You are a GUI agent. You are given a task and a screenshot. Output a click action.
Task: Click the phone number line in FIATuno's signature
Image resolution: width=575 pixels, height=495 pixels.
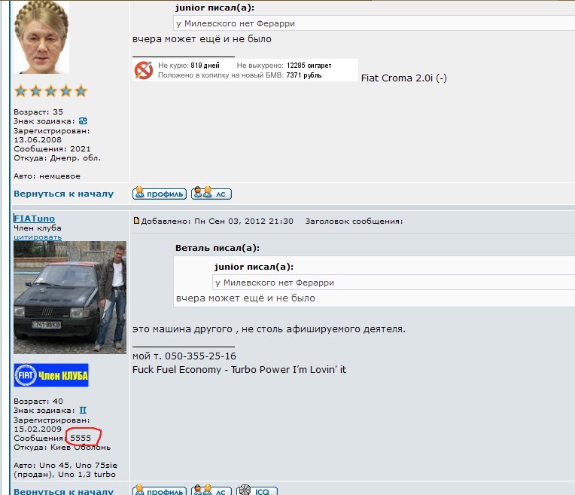184,356
